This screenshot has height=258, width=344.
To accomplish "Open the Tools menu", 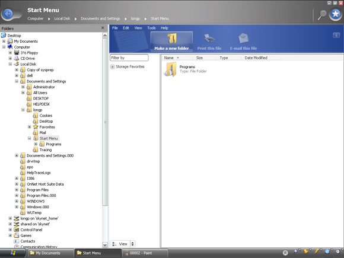I will [x=151, y=28].
